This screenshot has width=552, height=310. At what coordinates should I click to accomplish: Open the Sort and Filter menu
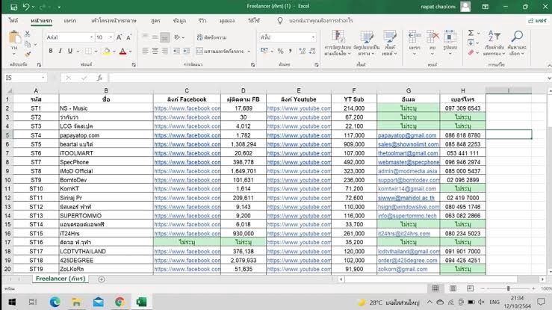[x=494, y=43]
